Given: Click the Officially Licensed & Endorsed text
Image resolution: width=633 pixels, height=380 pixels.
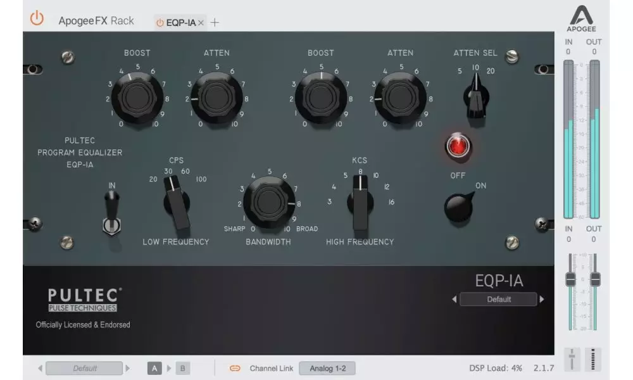Looking at the screenshot, I should click(83, 325).
